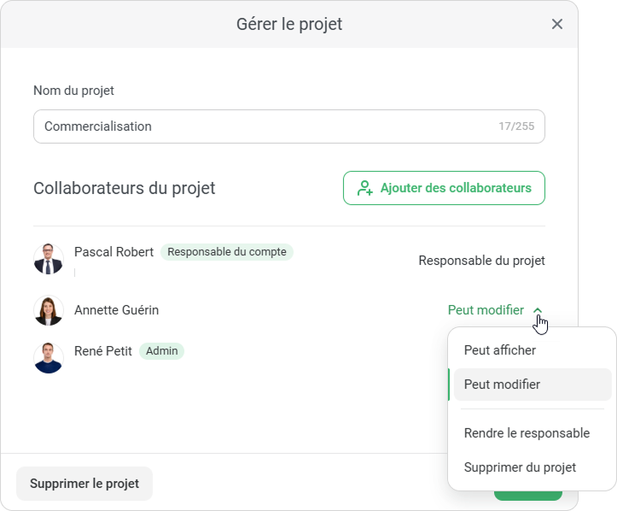Choose Peut modifier in the permission menu
617x511 pixels.
point(502,385)
